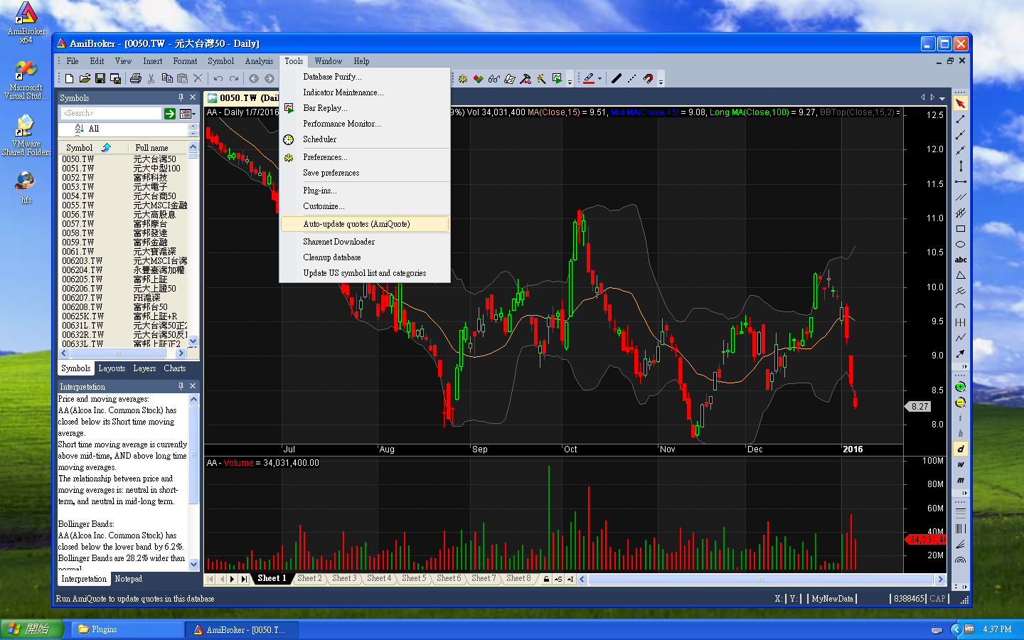This screenshot has width=1024, height=640.
Task: Select the zig-zag line drawing tool
Action: [x=961, y=338]
